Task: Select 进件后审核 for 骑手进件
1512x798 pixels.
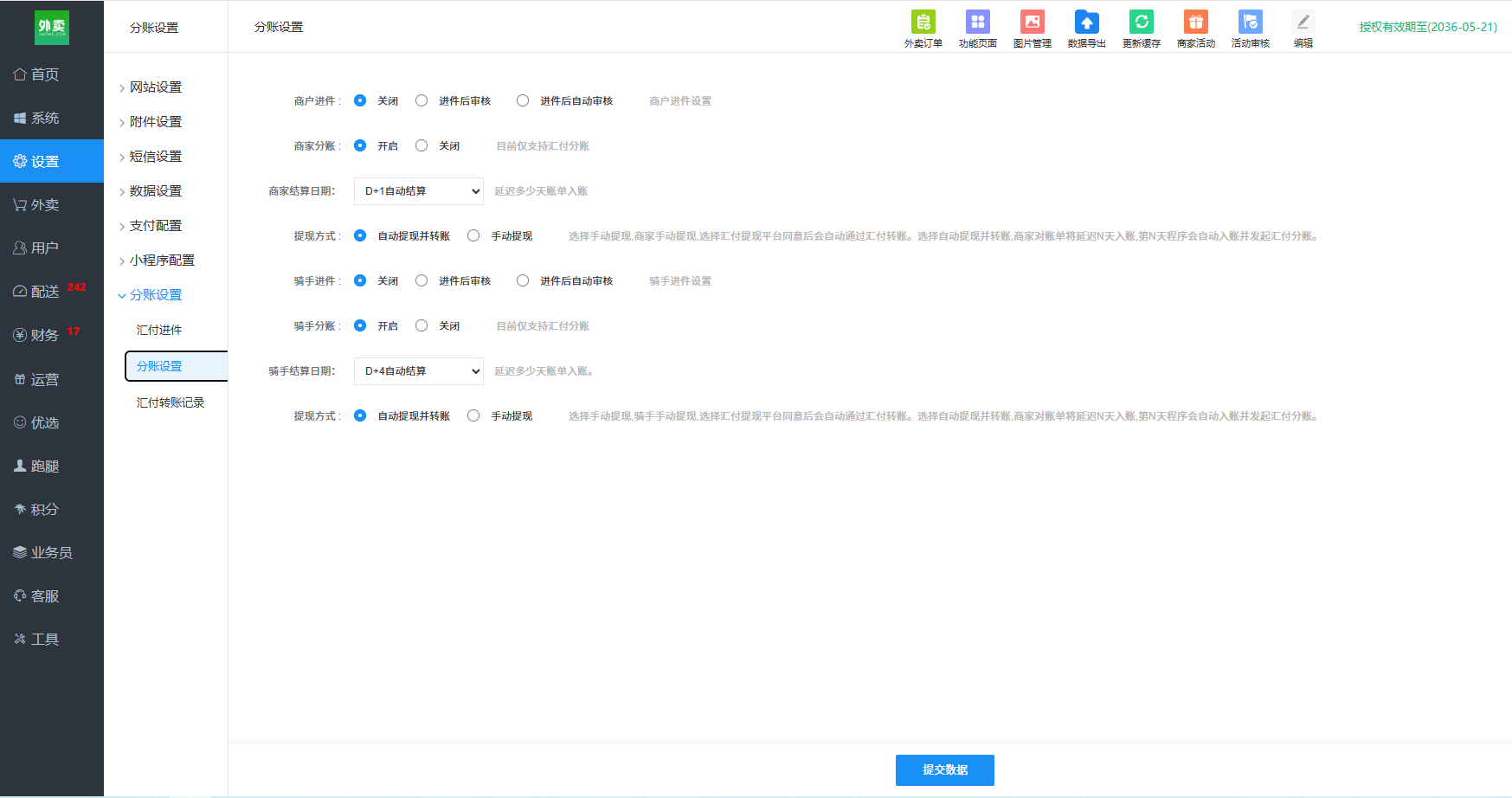Action: (421, 280)
